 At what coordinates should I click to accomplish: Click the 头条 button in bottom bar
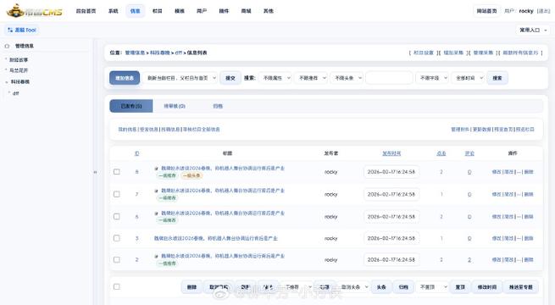(x=381, y=287)
